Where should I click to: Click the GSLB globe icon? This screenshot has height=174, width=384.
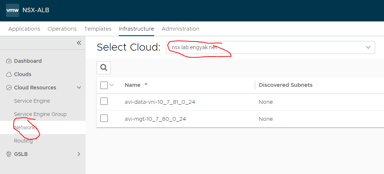pos(9,154)
